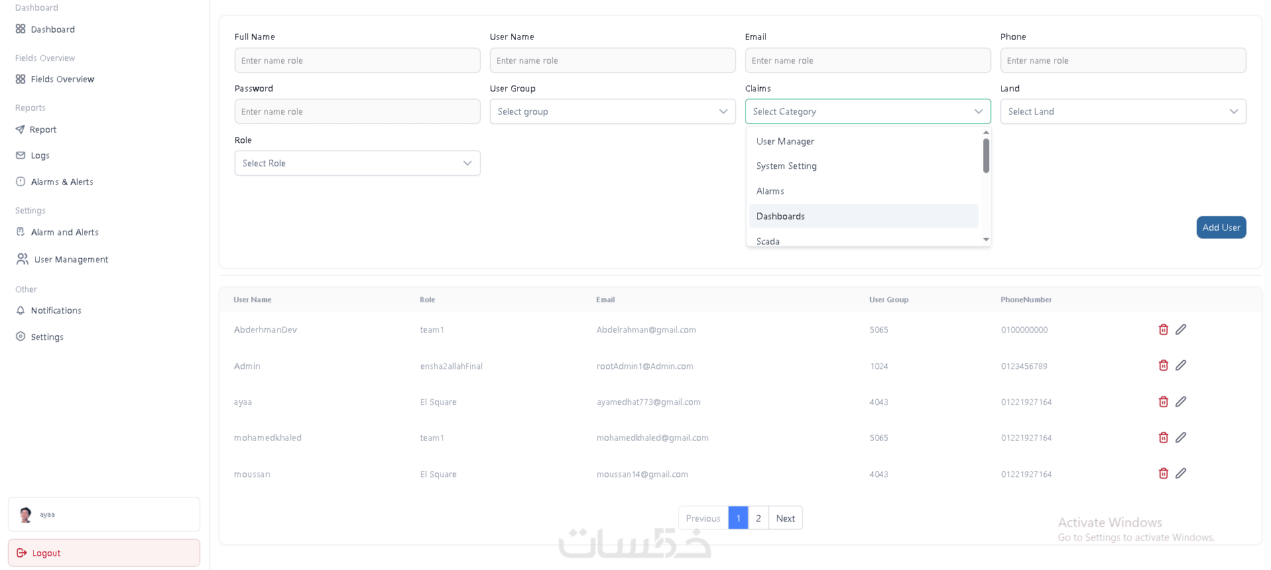Open the Select Land dropdown
This screenshot has width=1271, height=570.
pyautogui.click(x=1123, y=111)
